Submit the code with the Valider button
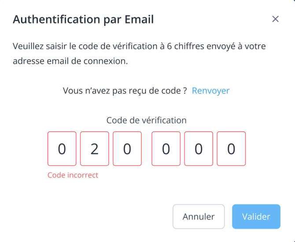Screen dimensions: 295x242 click(x=256, y=217)
